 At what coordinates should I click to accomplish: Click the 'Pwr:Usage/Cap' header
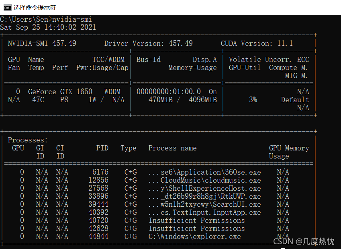click(102, 68)
